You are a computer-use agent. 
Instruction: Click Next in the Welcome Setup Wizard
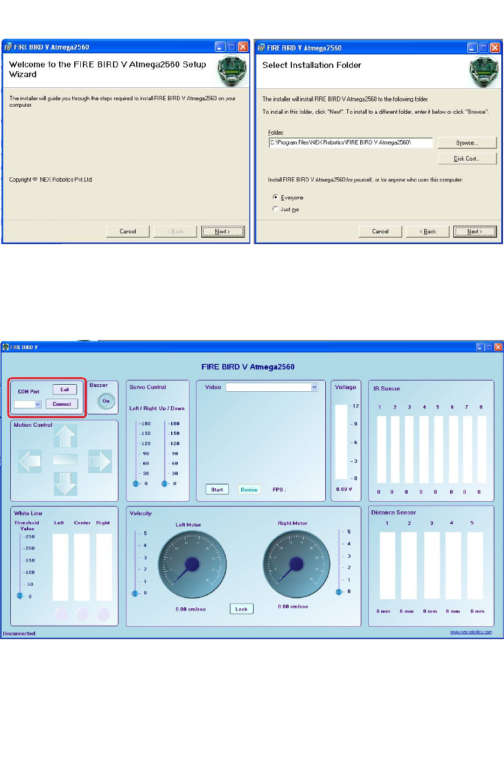click(223, 231)
